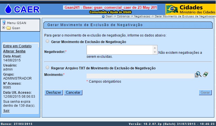Click the Movimento input field

click(140, 76)
